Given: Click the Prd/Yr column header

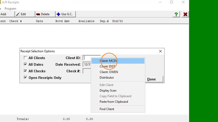Looking at the screenshot, I should [118, 21].
